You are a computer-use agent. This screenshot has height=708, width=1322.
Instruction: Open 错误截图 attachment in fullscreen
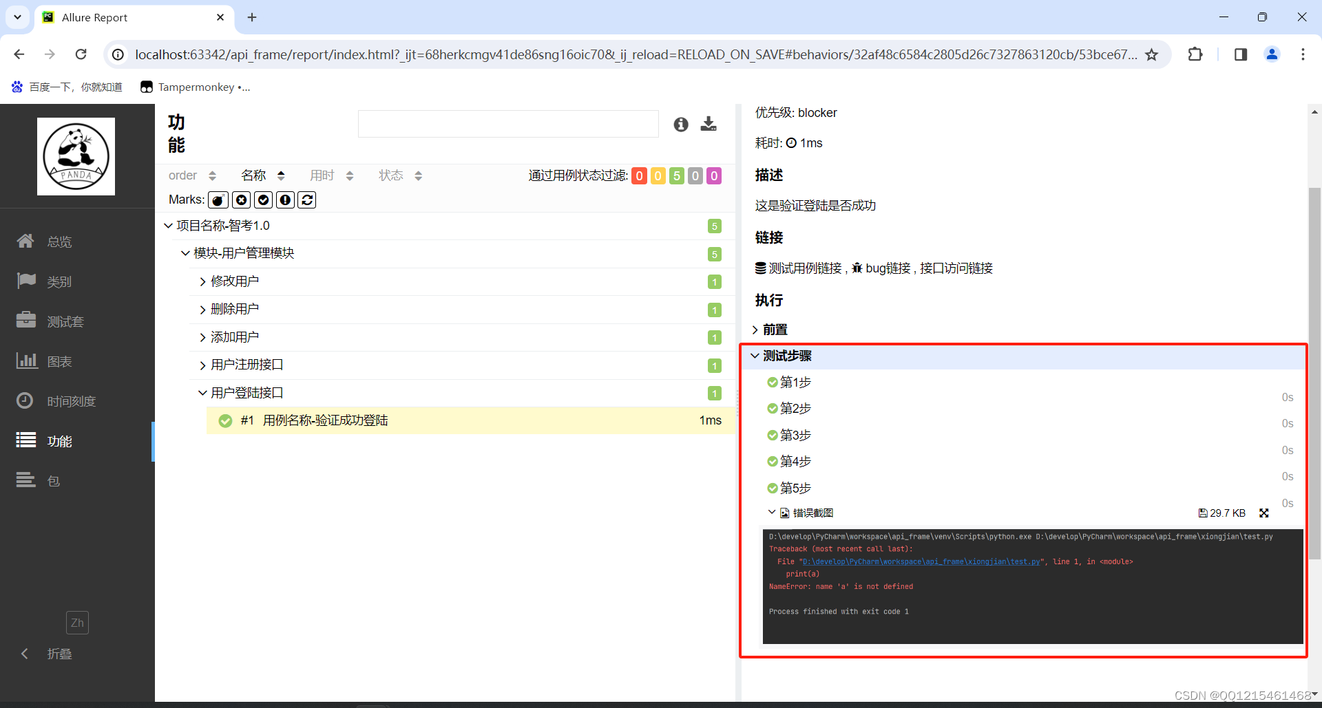1264,513
